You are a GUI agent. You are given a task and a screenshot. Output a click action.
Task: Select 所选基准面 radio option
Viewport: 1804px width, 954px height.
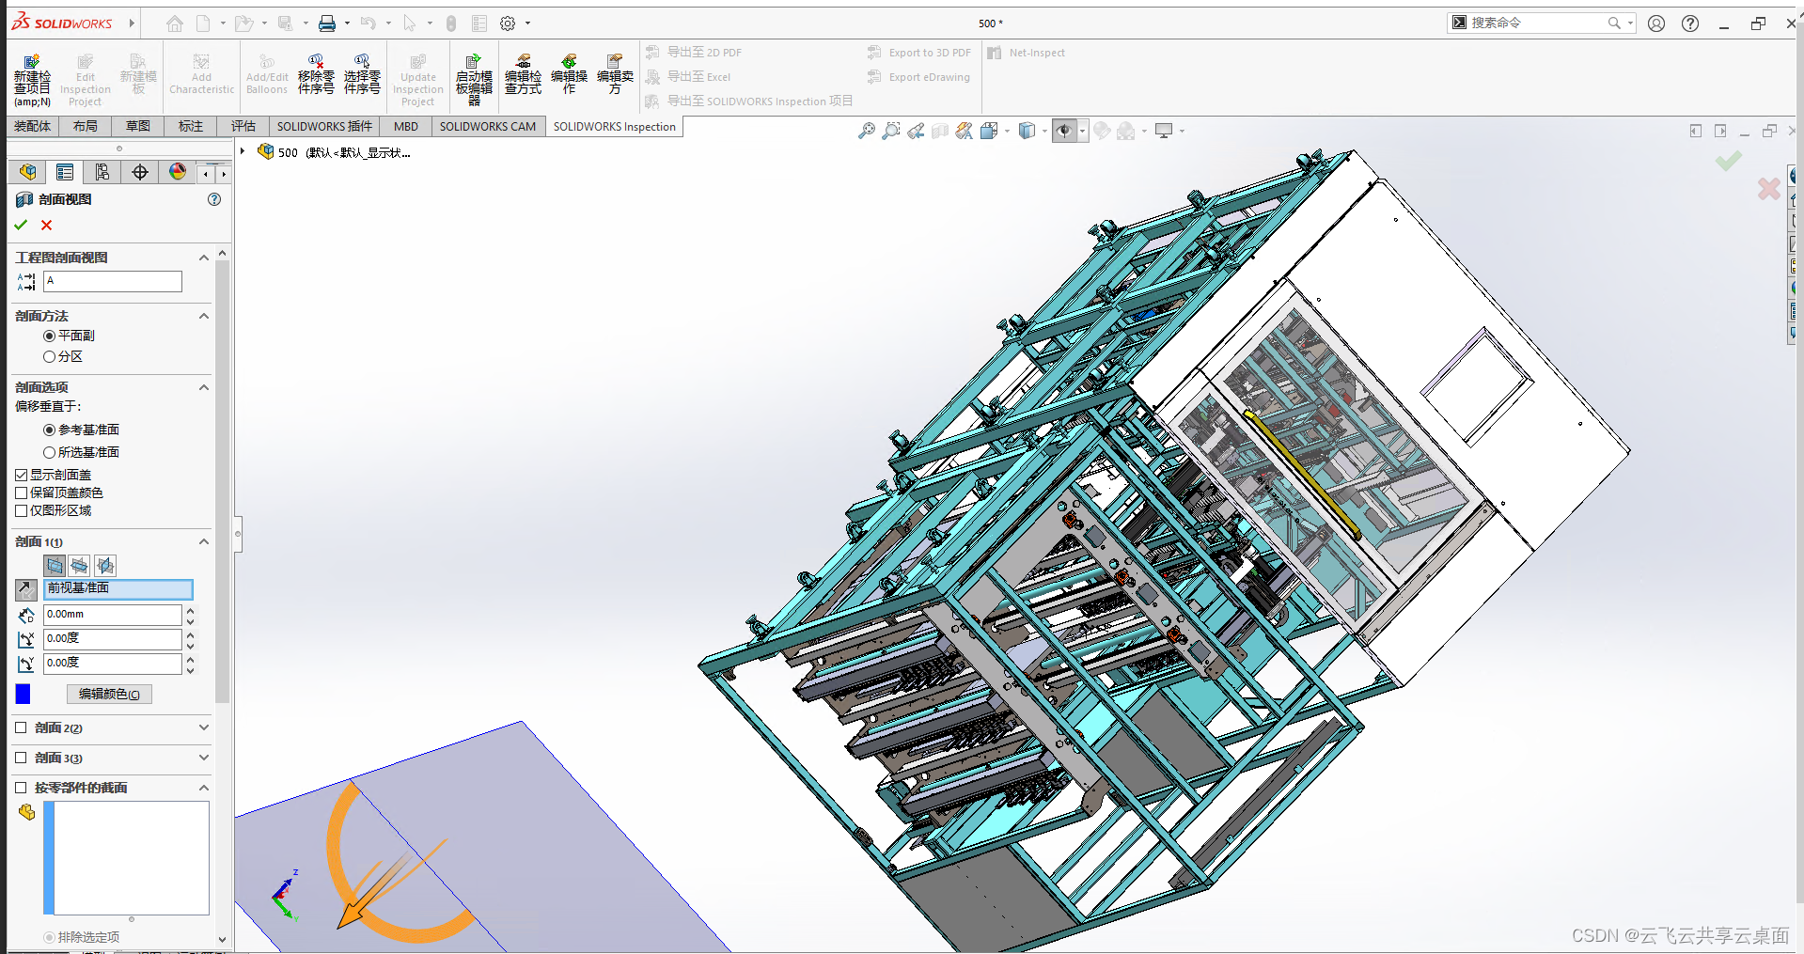49,453
